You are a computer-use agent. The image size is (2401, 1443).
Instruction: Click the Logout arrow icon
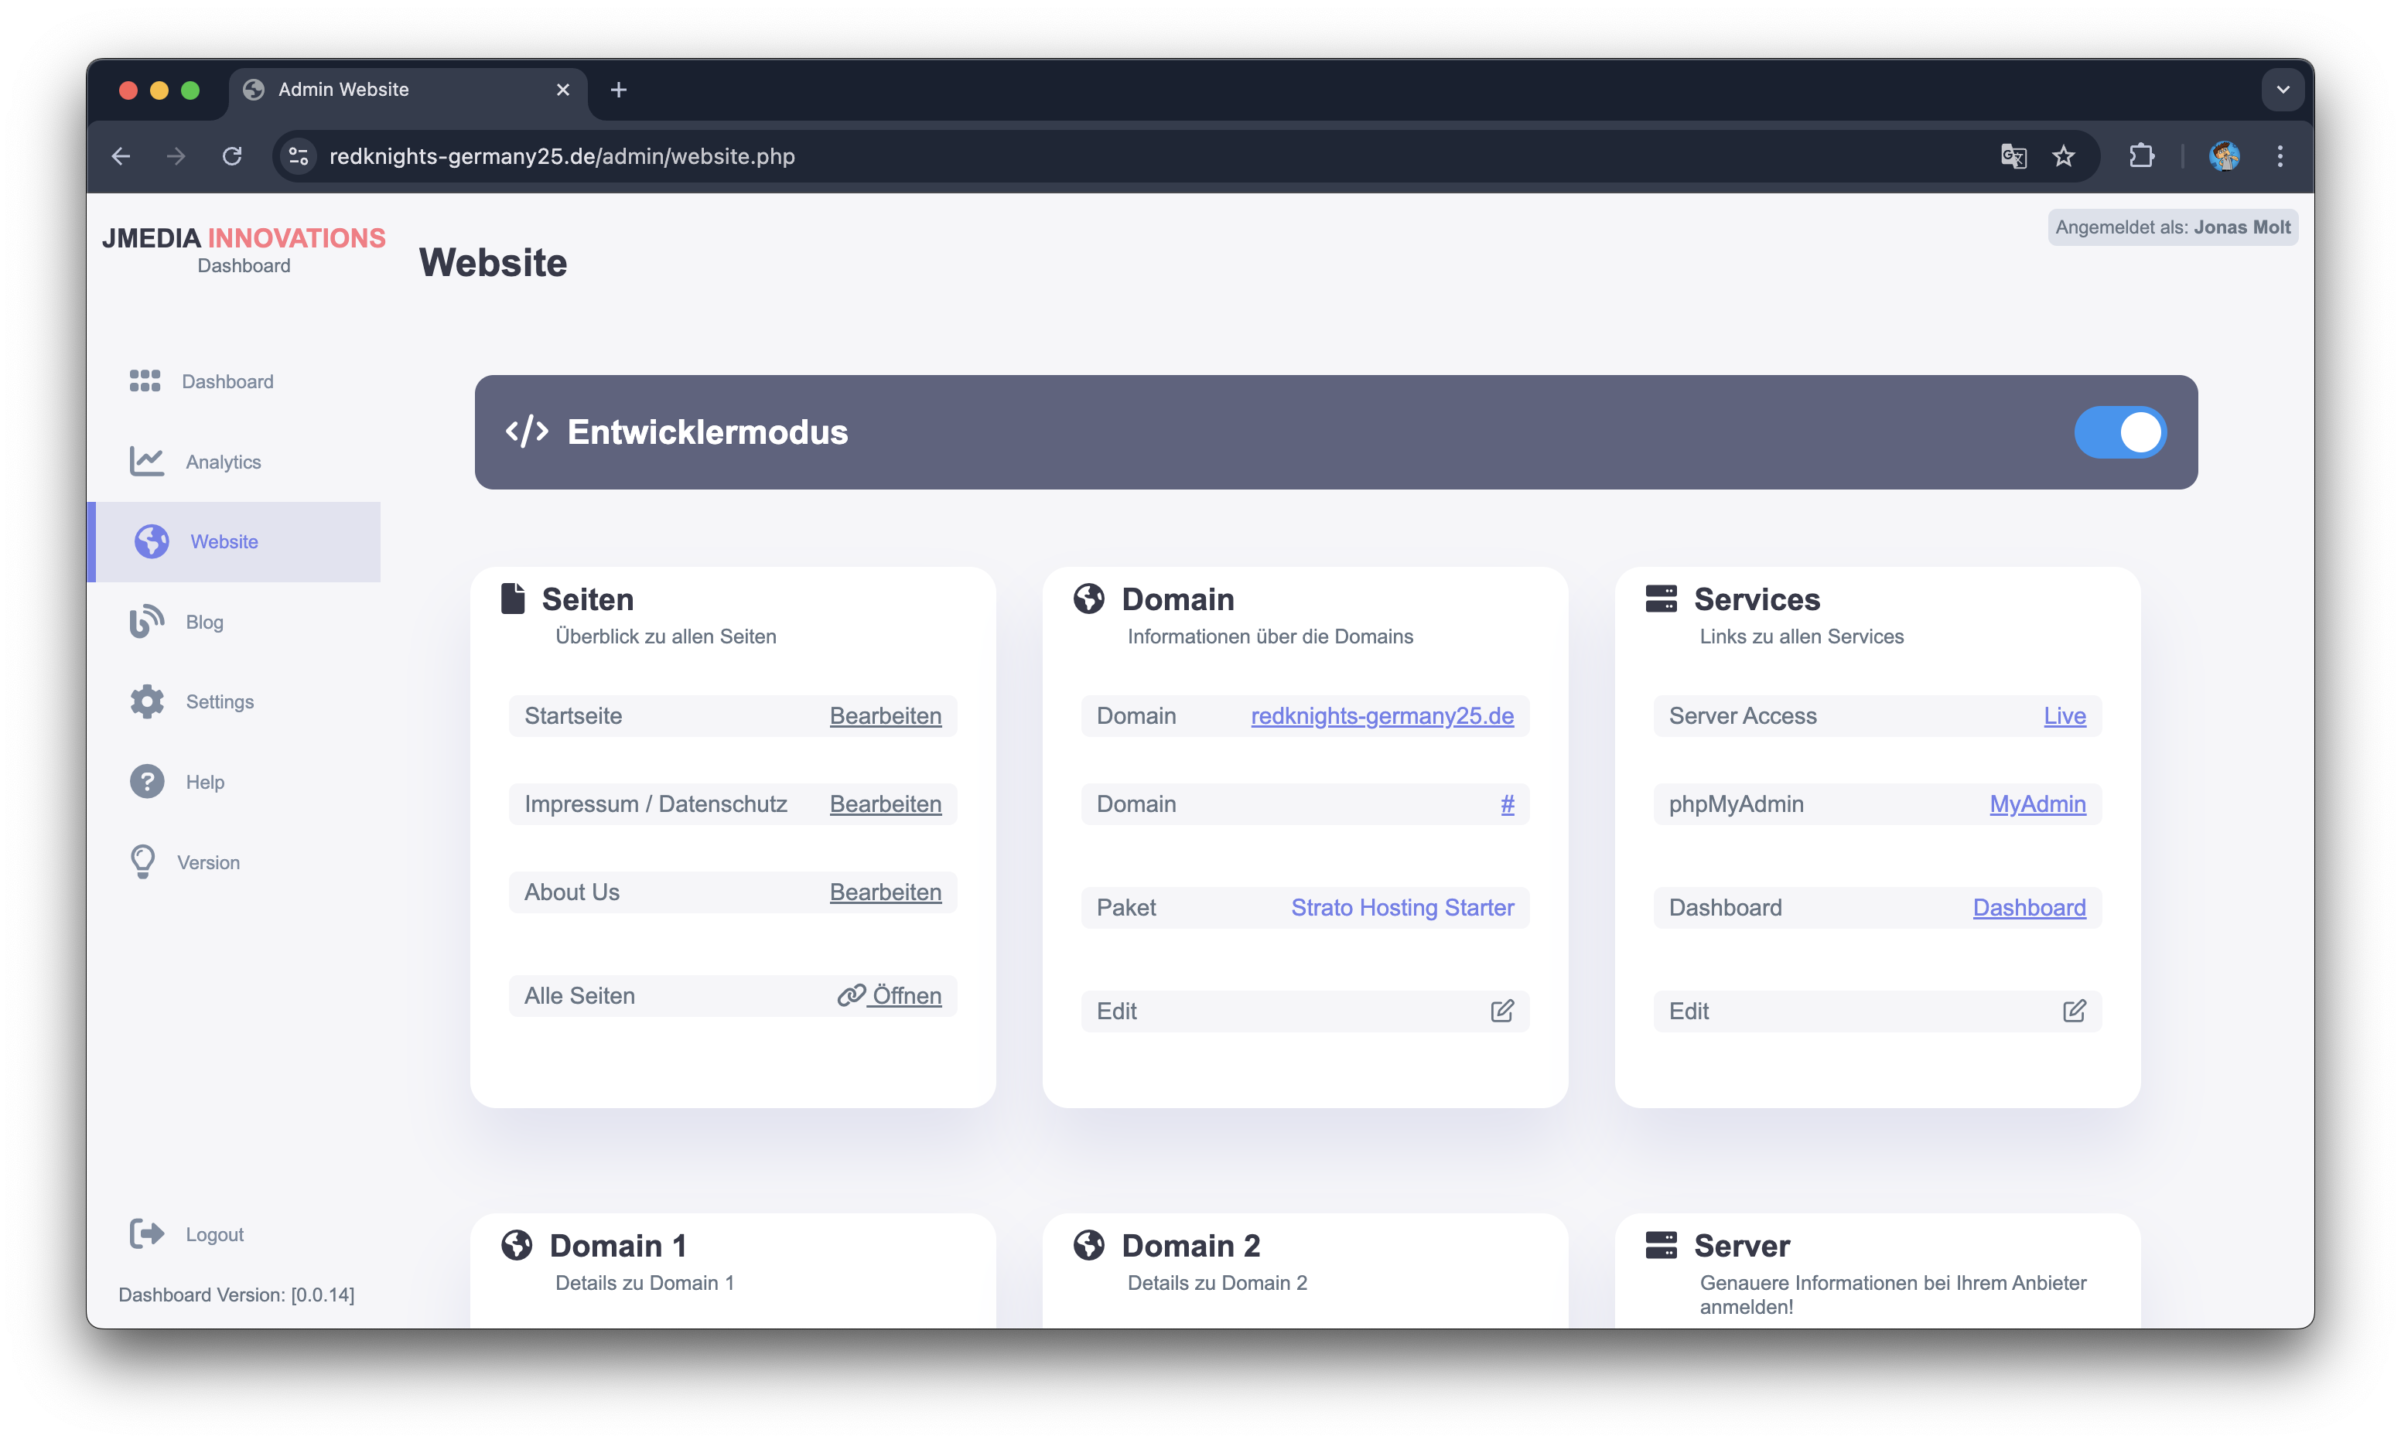pos(147,1234)
